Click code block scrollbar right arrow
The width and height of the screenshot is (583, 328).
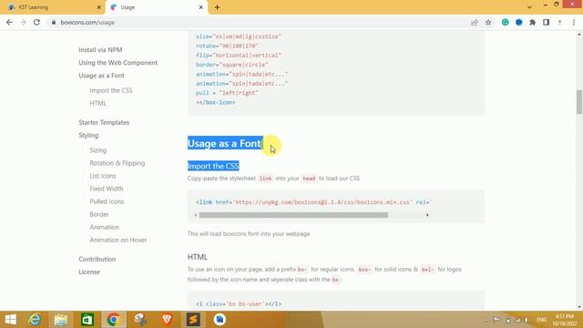[x=427, y=215]
